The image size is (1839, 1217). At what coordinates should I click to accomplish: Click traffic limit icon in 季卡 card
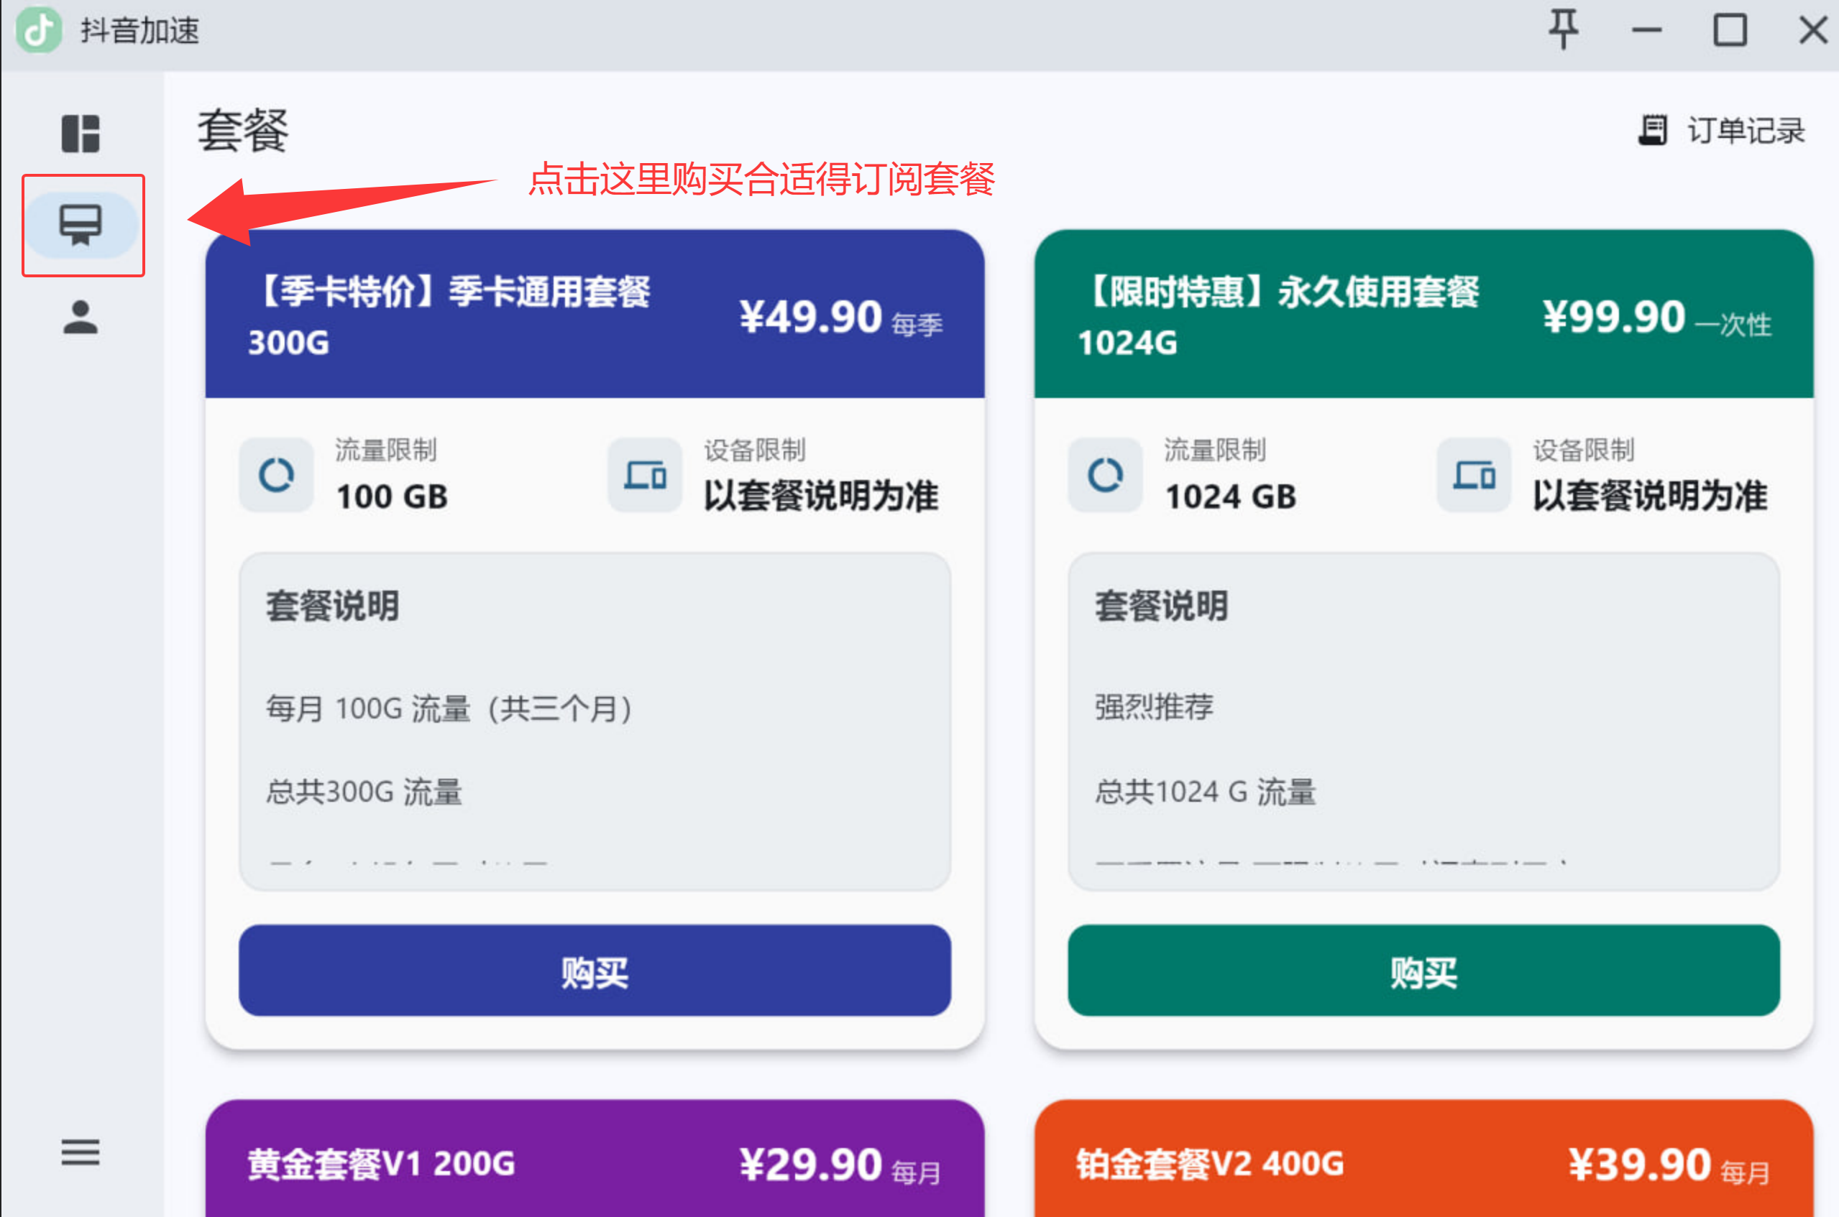tap(277, 474)
